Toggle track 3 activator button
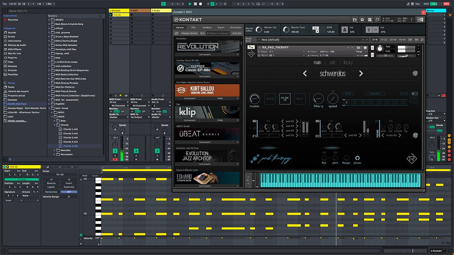The height and width of the screenshot is (255, 454). tap(157, 151)
